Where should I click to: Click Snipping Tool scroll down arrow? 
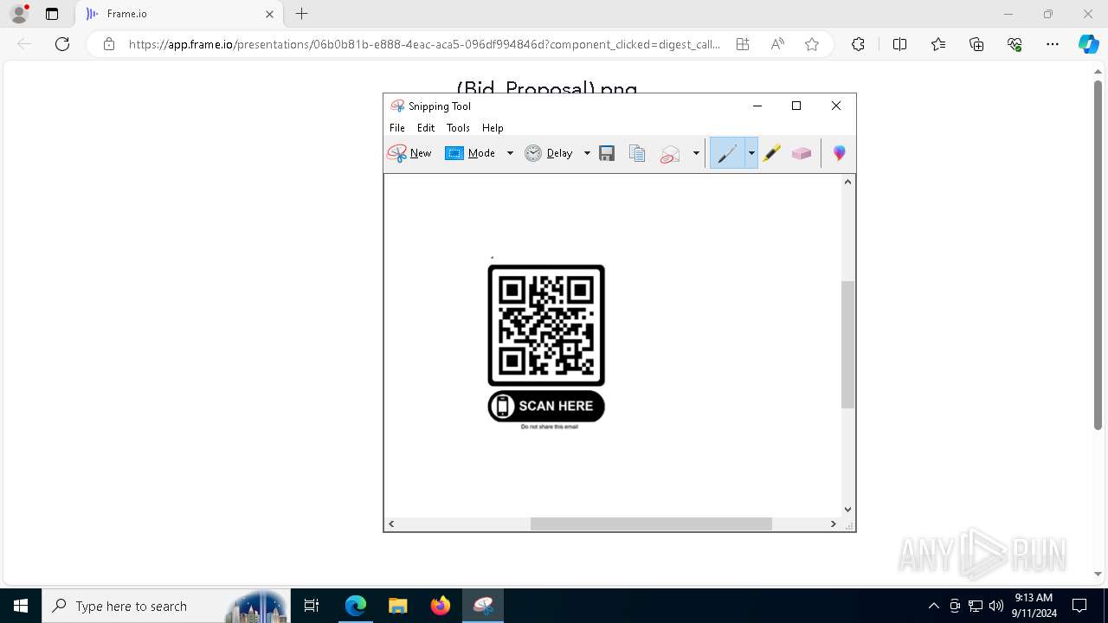pyautogui.click(x=848, y=510)
